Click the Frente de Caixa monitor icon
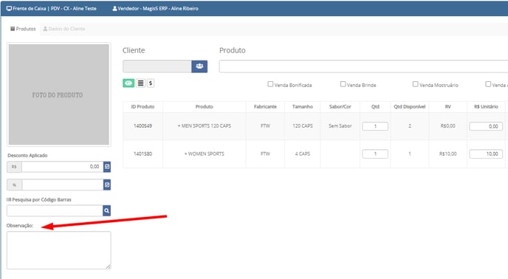The image size is (508, 279). pos(9,8)
